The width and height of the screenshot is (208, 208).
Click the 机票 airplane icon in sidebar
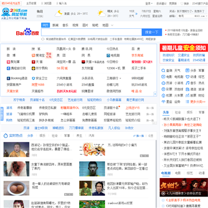164,95
